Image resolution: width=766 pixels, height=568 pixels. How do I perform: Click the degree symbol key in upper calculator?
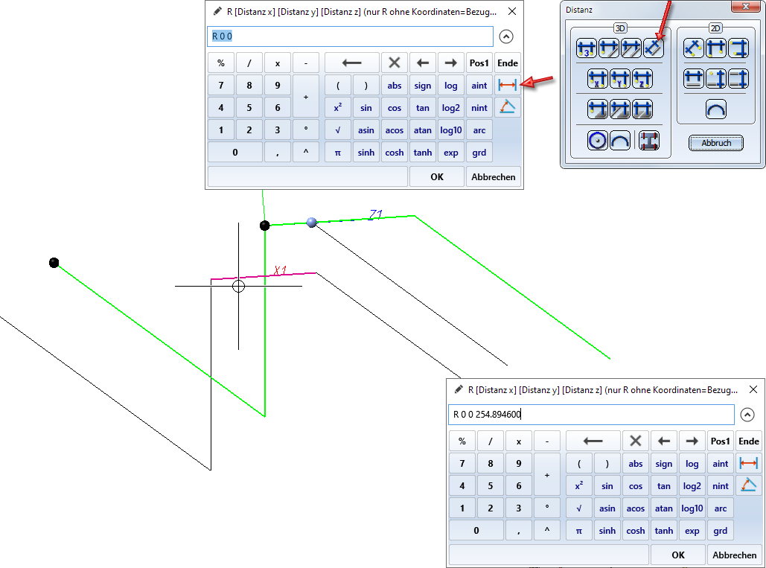[306, 130]
